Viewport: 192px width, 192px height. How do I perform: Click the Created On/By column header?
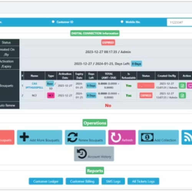click(x=167, y=76)
